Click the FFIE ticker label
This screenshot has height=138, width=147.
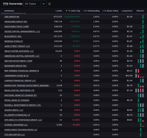click(6, 4)
